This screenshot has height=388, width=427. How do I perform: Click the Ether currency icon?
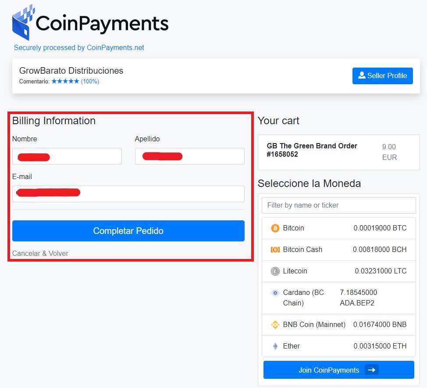pyautogui.click(x=276, y=346)
